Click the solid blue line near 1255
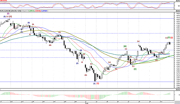 pyautogui.click(x=87, y=82)
